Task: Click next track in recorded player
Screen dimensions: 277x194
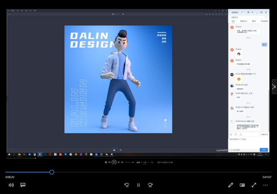Action: point(119,162)
